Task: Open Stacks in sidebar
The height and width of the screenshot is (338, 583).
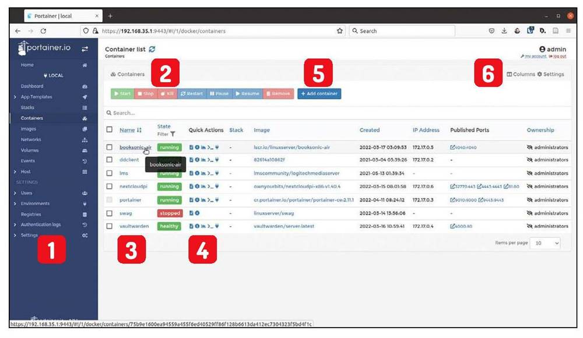Action: [27, 107]
